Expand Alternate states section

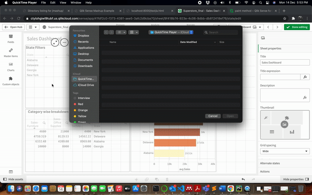(270, 163)
